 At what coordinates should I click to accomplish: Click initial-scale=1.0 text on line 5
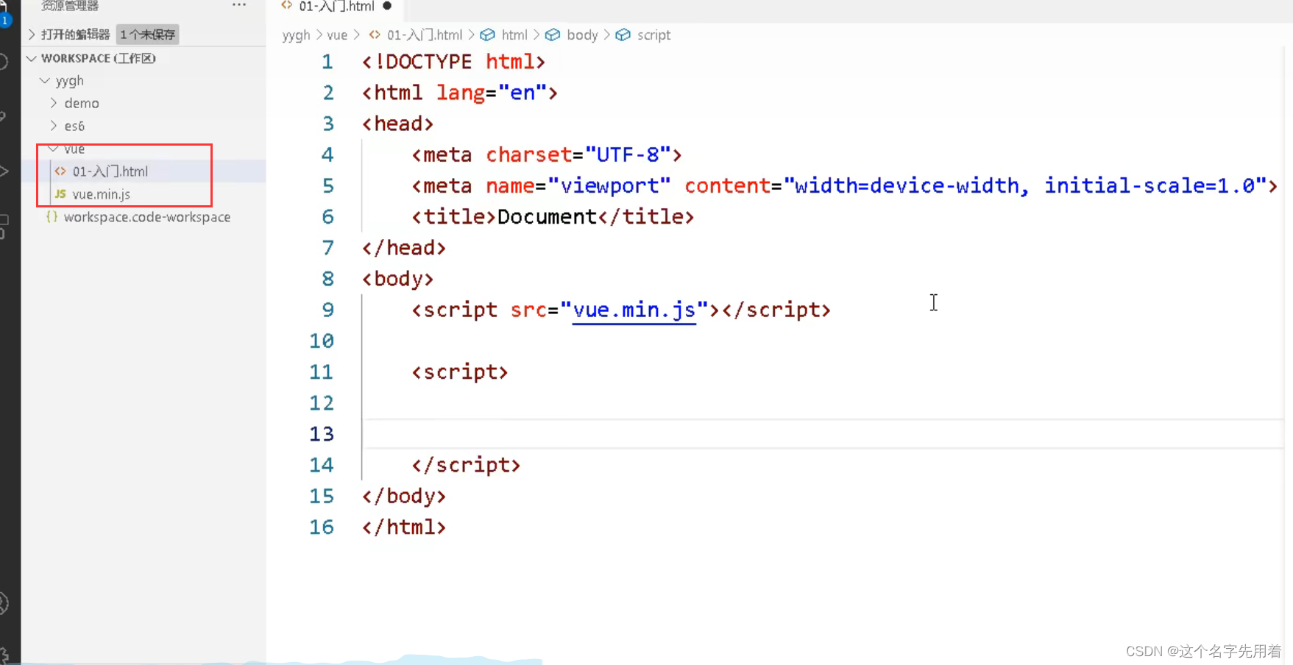1149,186
